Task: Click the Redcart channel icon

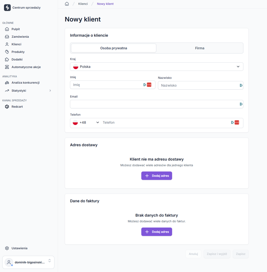Action: pos(7,107)
